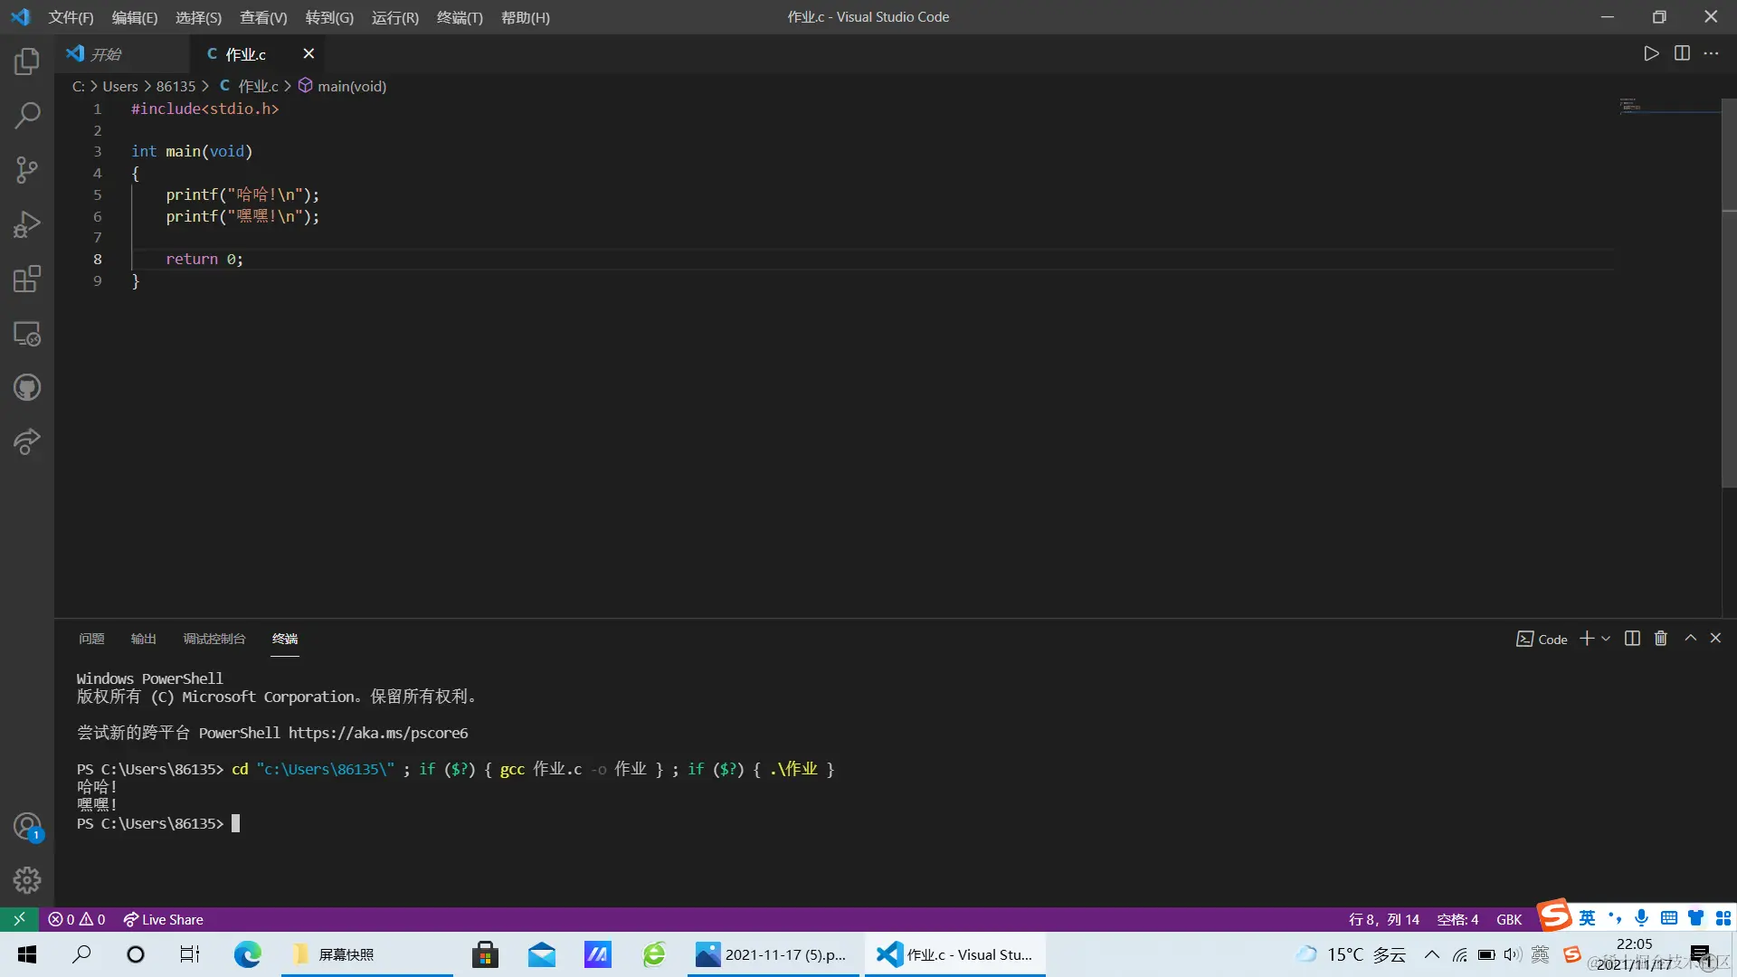Switch to the 输出 panel tab
This screenshot has width=1737, height=977.
[x=143, y=639]
